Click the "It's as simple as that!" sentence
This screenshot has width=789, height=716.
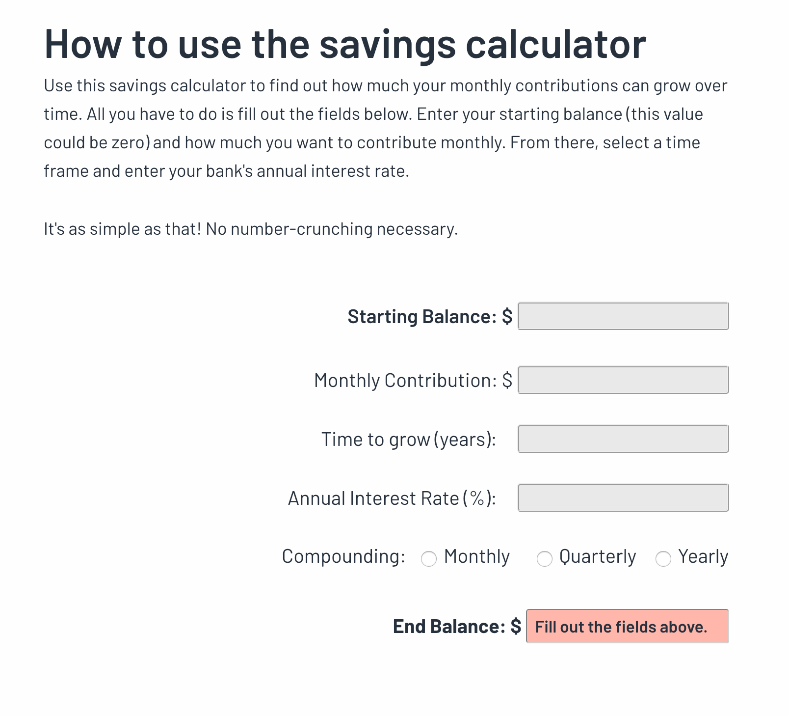coord(251,229)
